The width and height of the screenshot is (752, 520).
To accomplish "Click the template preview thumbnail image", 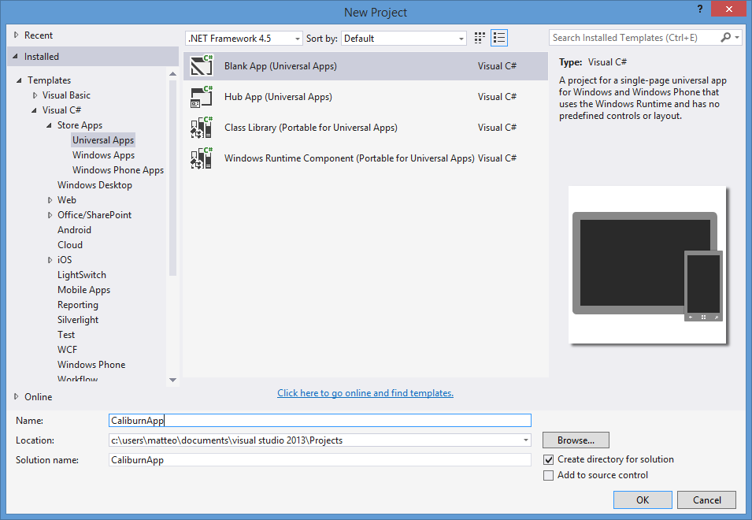I will point(647,265).
